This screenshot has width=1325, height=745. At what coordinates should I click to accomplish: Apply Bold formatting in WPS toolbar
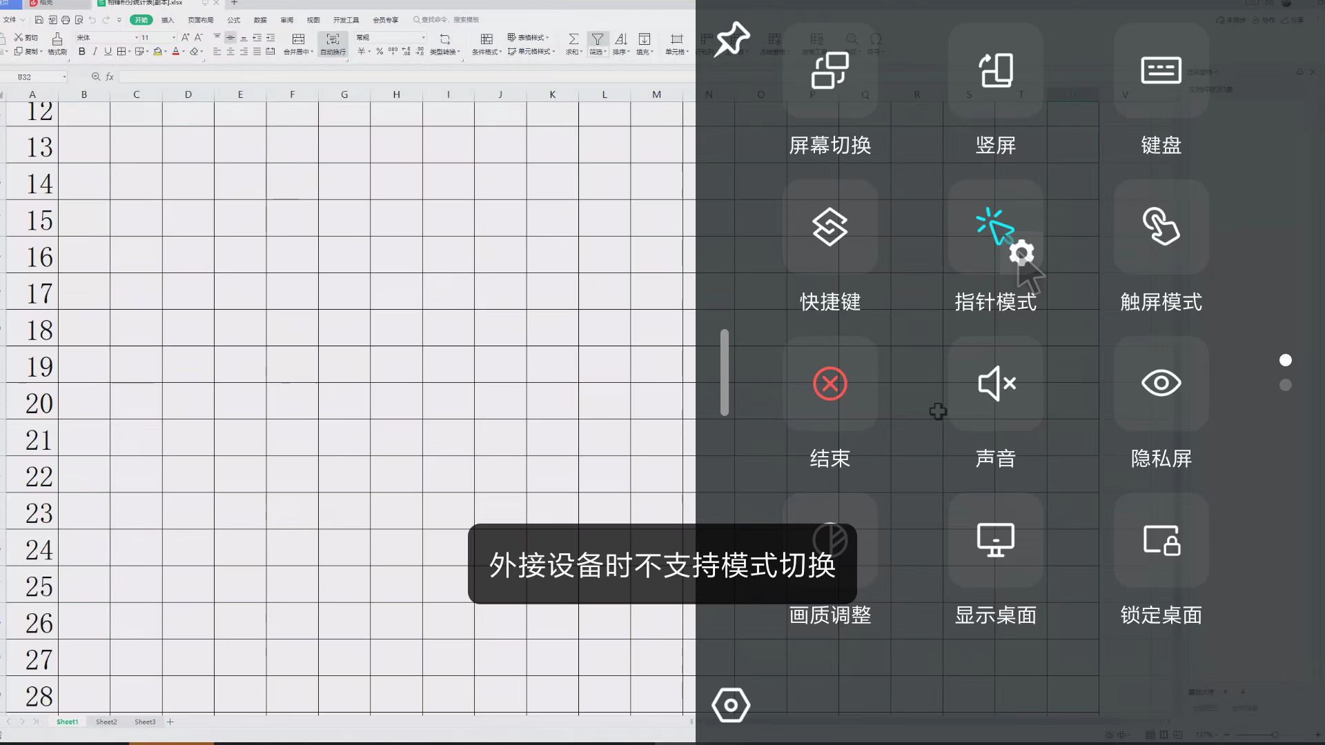[82, 52]
